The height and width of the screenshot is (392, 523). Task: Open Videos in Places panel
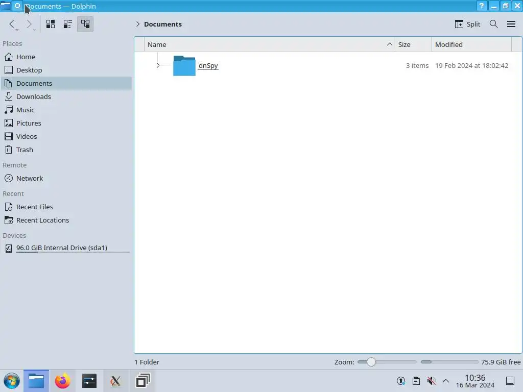click(66, 136)
